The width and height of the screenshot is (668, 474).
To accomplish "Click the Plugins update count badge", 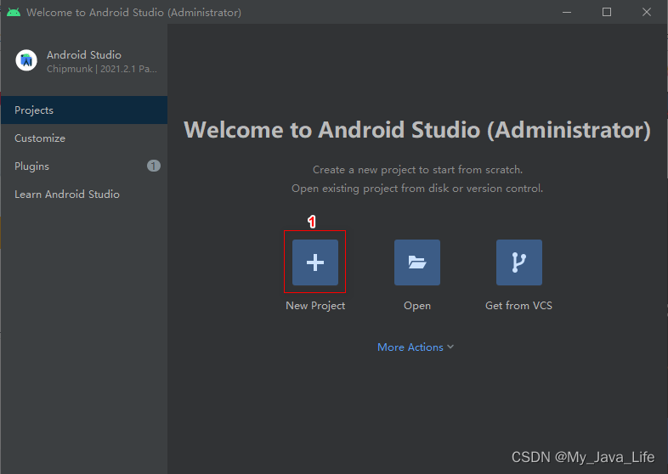I will (x=154, y=166).
